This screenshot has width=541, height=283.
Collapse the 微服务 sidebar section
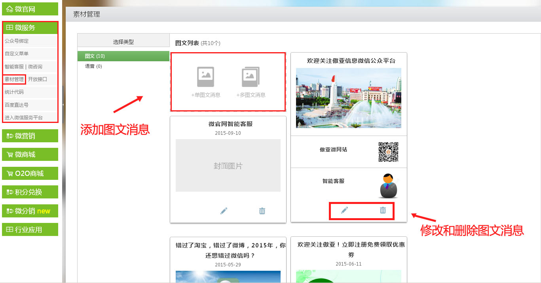[x=30, y=28]
